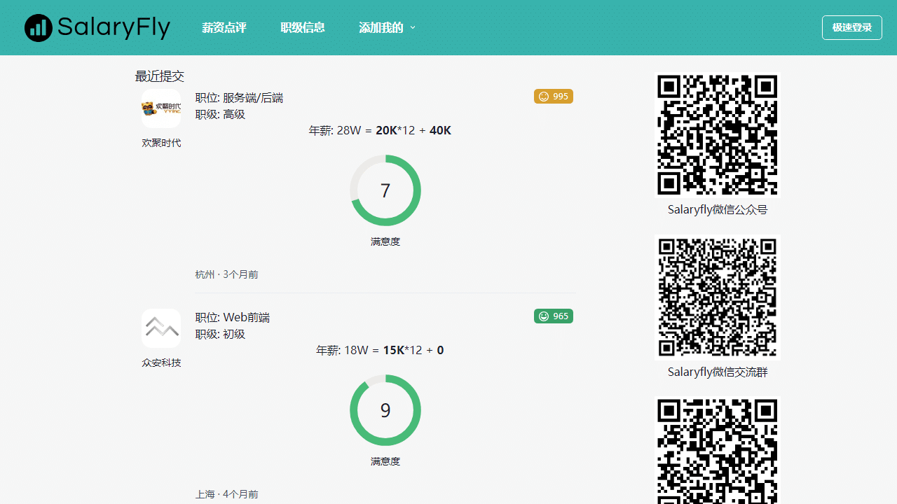
Task: Click 满意度 label under score 7
Action: coord(385,241)
